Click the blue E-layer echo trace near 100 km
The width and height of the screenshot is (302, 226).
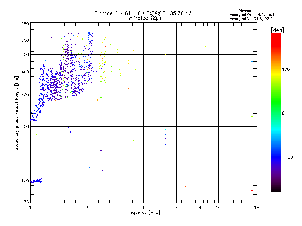[x=36, y=181]
